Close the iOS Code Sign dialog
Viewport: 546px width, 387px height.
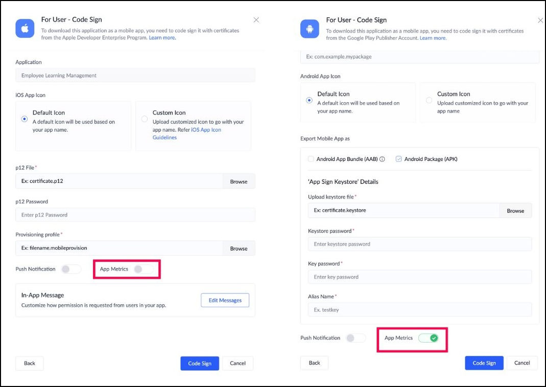[x=256, y=20]
